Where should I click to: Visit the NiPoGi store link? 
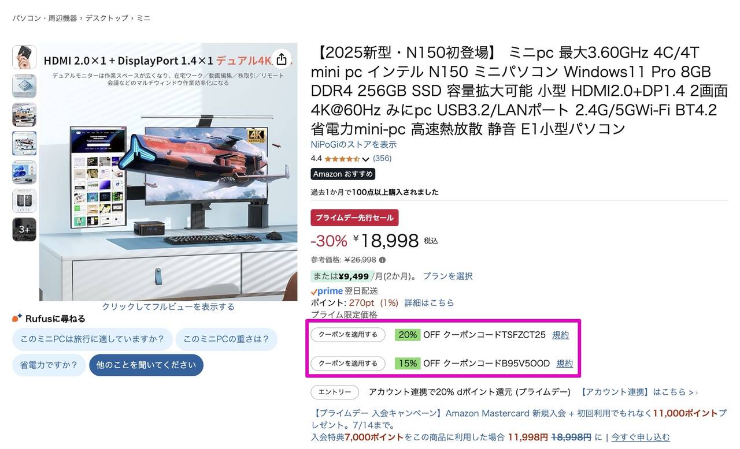pyautogui.click(x=354, y=144)
